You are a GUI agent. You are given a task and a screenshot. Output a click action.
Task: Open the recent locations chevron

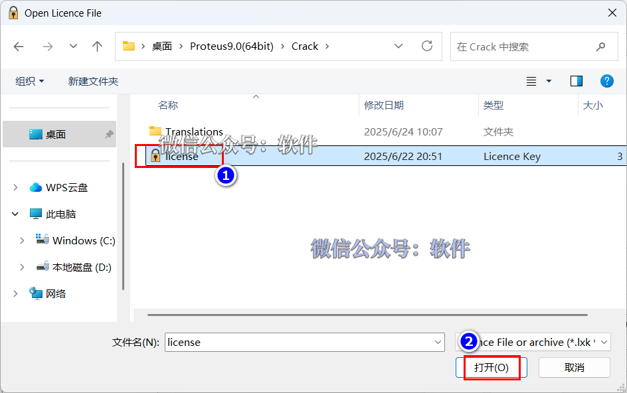(x=73, y=46)
